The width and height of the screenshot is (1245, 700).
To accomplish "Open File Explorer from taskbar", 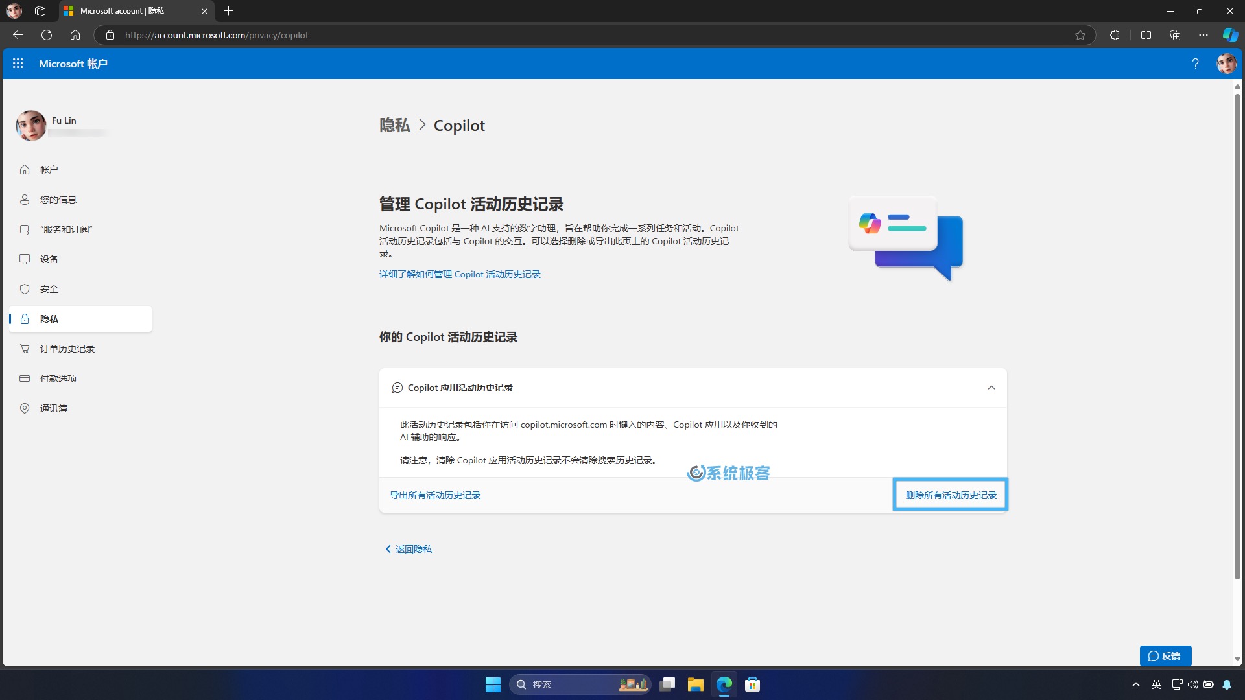I will 696,684.
